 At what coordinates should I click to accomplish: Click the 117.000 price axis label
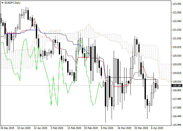point(177,108)
